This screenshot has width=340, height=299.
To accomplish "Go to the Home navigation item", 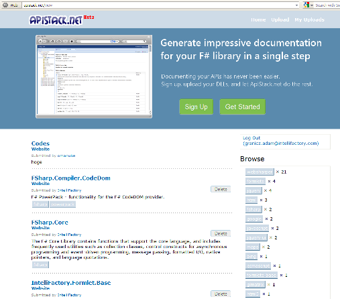I will pyautogui.click(x=258, y=19).
